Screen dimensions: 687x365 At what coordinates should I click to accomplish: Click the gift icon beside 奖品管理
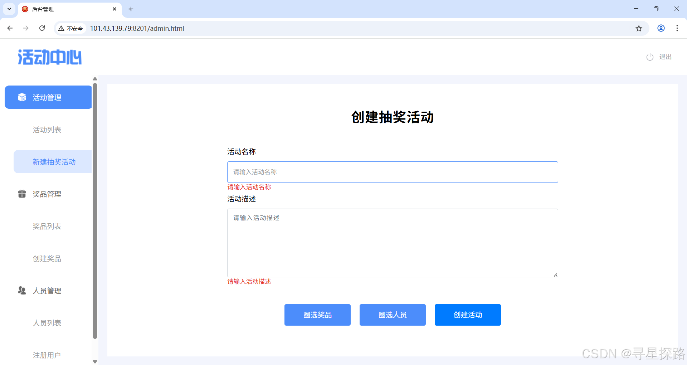[x=22, y=194]
